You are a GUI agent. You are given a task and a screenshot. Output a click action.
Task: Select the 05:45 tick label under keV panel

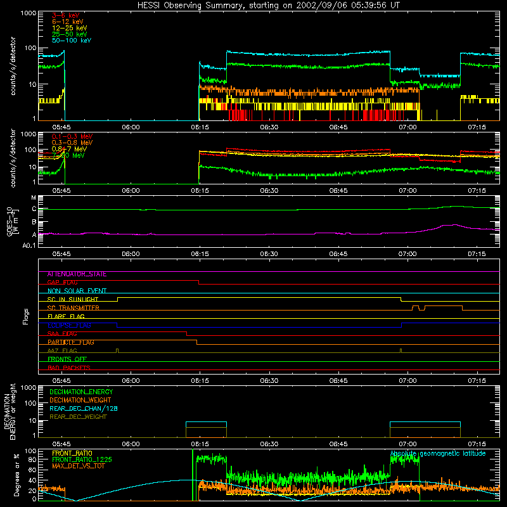[x=61, y=127]
